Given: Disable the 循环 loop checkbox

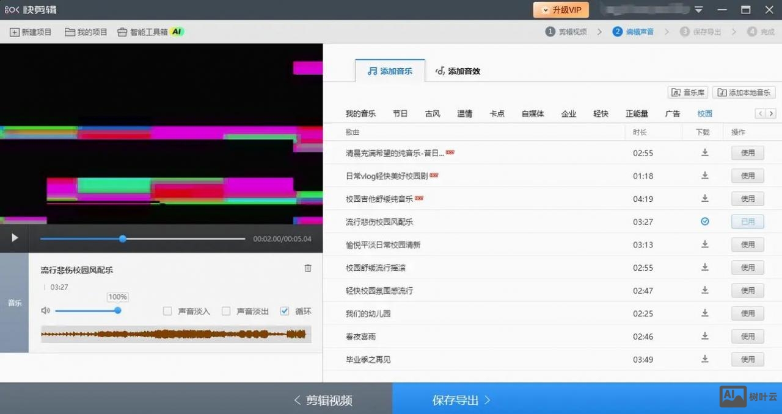Looking at the screenshot, I should pos(284,311).
